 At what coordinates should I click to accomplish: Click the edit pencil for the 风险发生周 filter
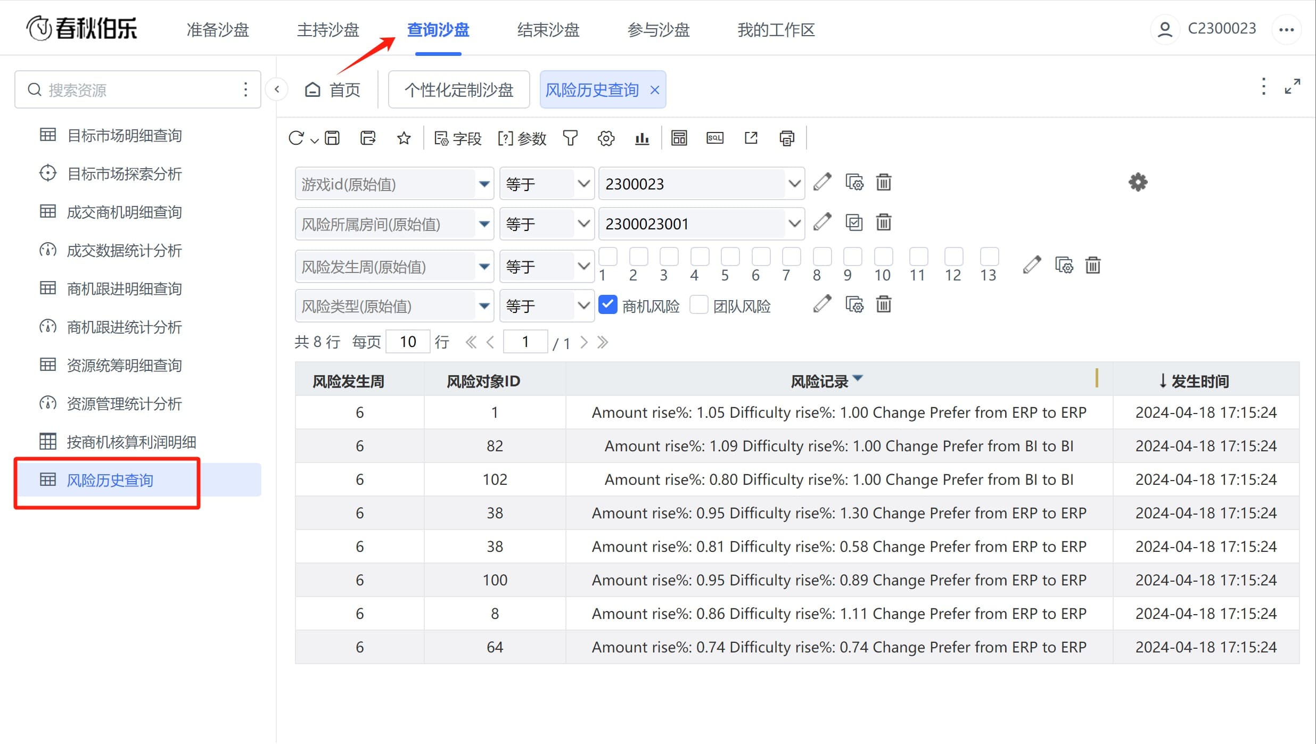(x=1032, y=265)
